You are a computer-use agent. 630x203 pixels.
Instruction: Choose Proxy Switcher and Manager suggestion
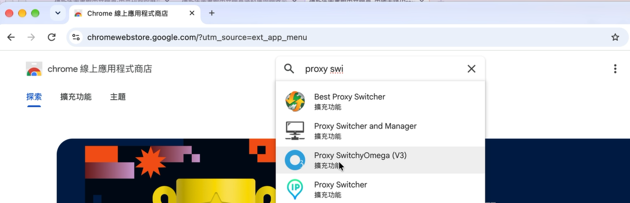[x=381, y=131]
